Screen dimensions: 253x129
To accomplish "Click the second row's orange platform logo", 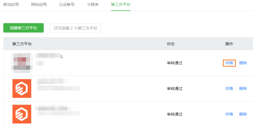I will (22, 88).
